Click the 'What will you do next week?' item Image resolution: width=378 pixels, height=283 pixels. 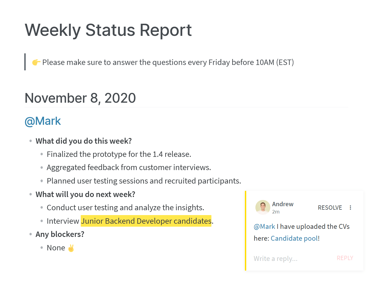tap(85, 194)
